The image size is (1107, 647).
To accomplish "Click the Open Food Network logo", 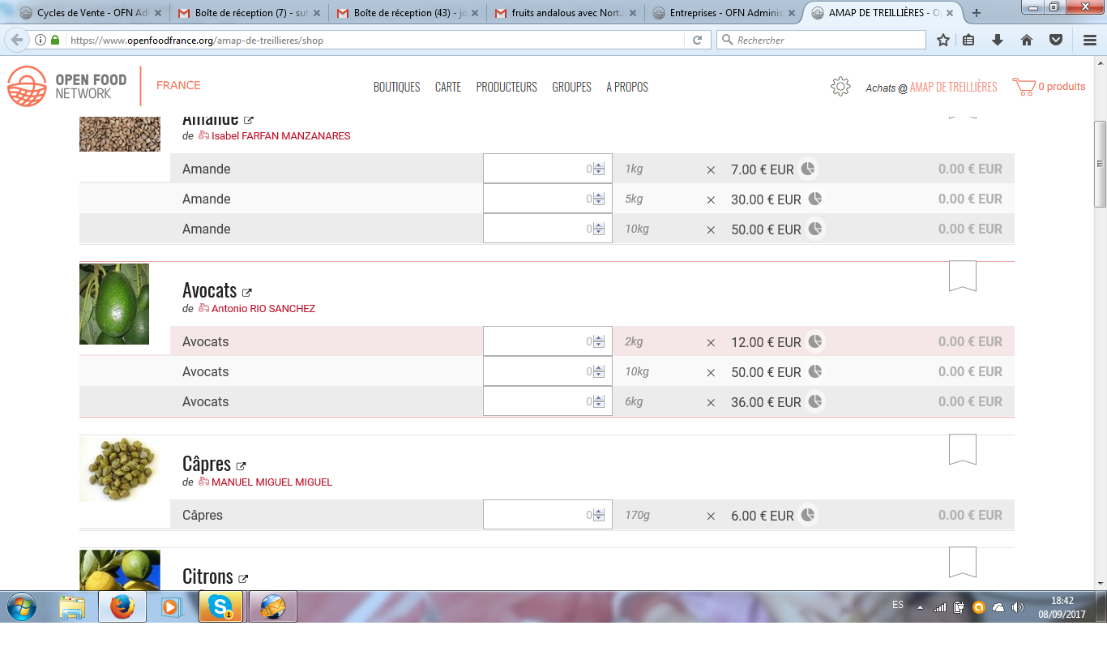I will (67, 86).
